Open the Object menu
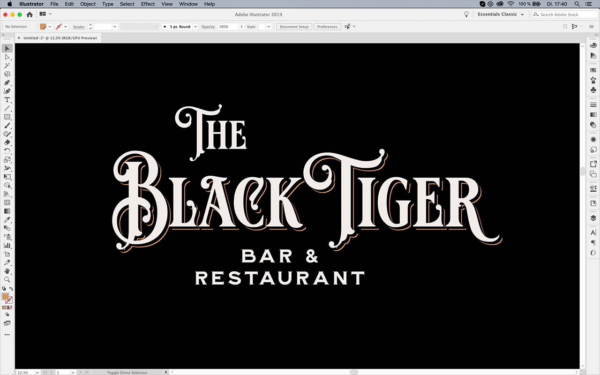600x375 pixels. [x=88, y=4]
